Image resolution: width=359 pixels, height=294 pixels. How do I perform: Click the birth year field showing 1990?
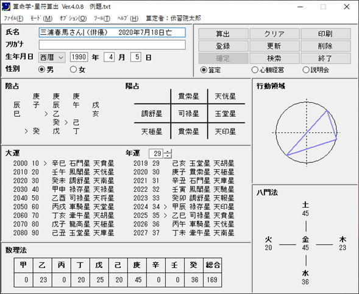point(79,57)
